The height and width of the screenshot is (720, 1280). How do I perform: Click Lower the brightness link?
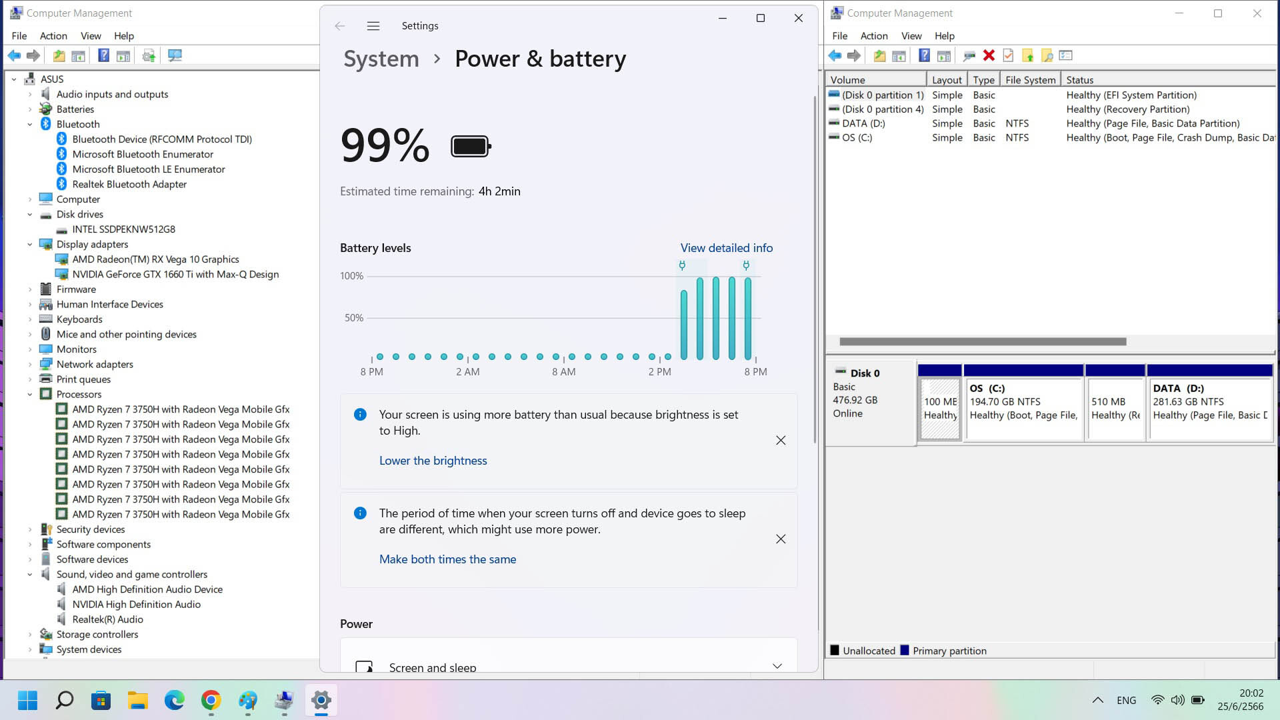click(433, 461)
